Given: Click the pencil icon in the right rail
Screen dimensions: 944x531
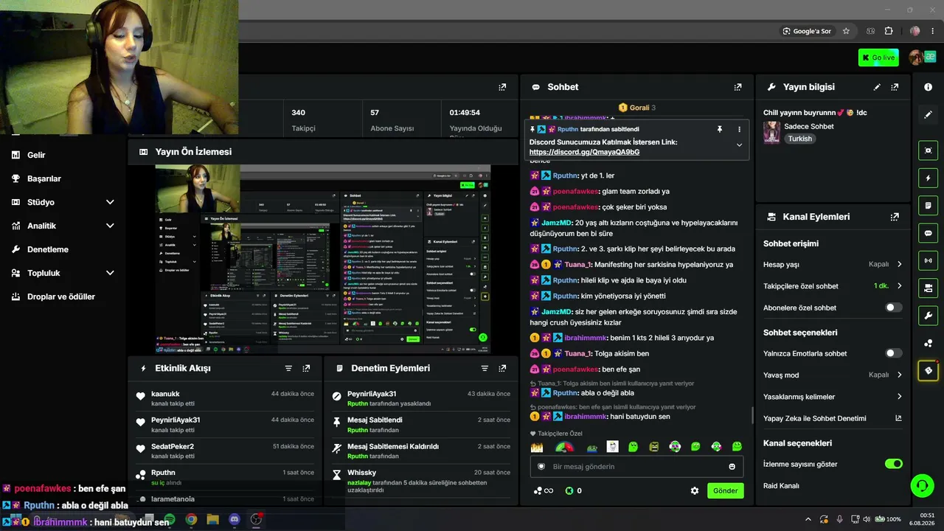Looking at the screenshot, I should tap(928, 114).
